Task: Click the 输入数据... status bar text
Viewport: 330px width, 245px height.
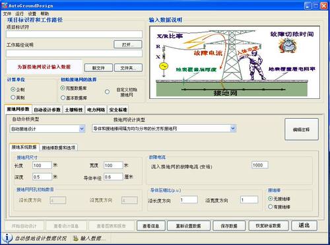Action: pyautogui.click(x=93, y=238)
